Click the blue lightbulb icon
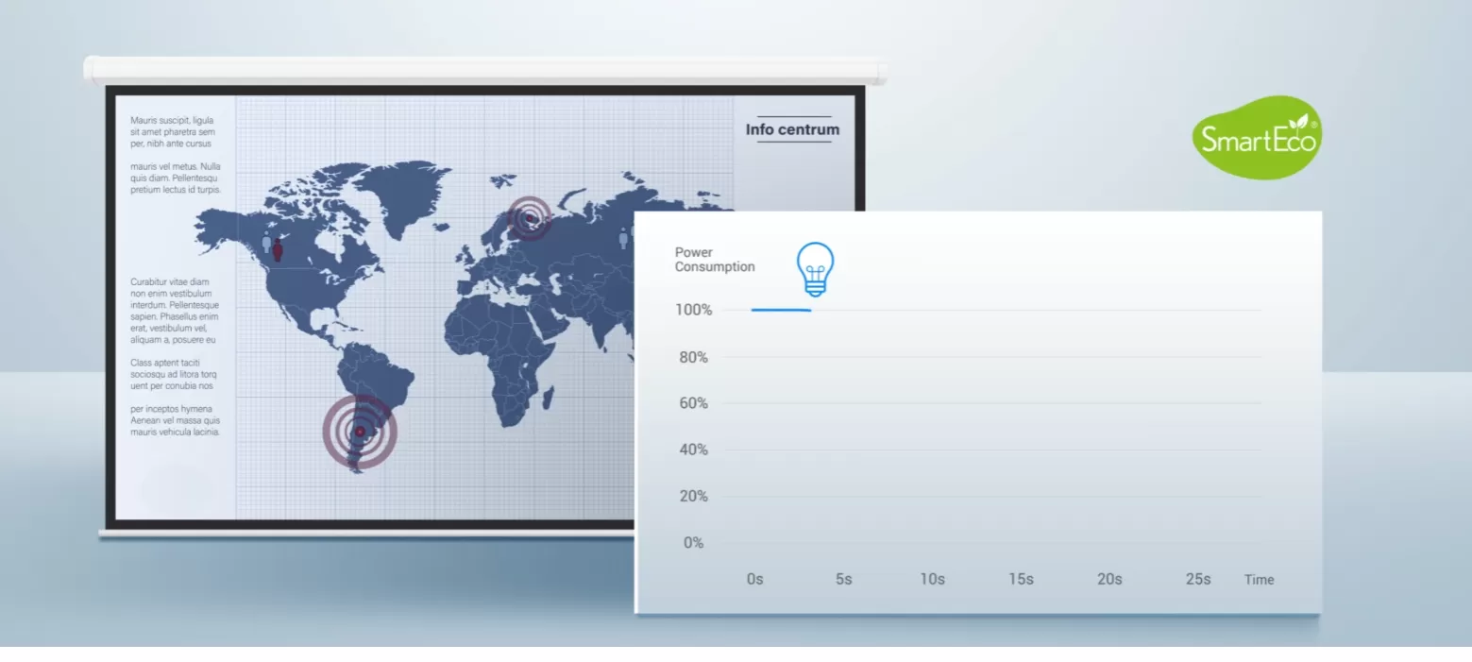This screenshot has width=1472, height=662. [815, 267]
